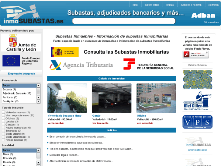This screenshot has height=166, width=221.
Task: Click 'ver inmueble' under Vivienda de Segunda Mano
Action: pos(56,123)
